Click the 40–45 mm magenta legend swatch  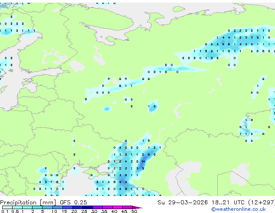coord(118,207)
